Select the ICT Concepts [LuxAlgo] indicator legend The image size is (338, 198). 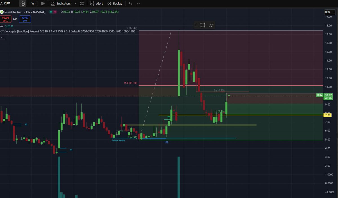[68, 31]
